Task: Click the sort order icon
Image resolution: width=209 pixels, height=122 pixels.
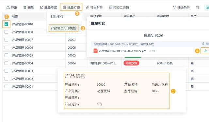Action: (x=198, y=8)
